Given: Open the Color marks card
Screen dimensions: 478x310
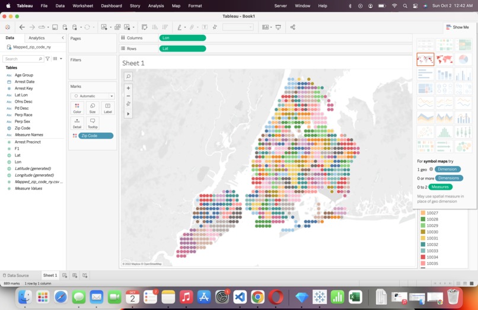Looking at the screenshot, I should click(77, 108).
